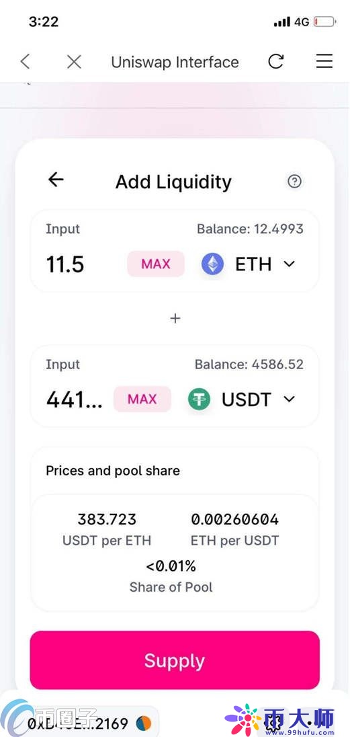Select the ETH balance 12.4993 text
Image resolution: width=350 pixels, height=737 pixels.
pyautogui.click(x=250, y=229)
